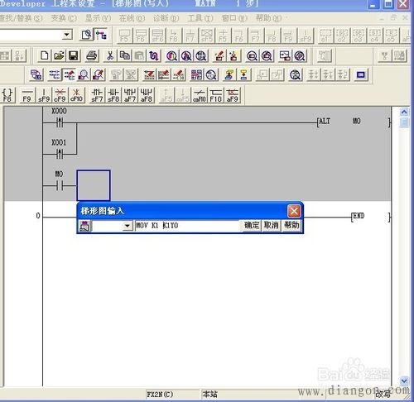Confirm ladder input with 确定 button
The image size is (414, 402).
point(252,225)
